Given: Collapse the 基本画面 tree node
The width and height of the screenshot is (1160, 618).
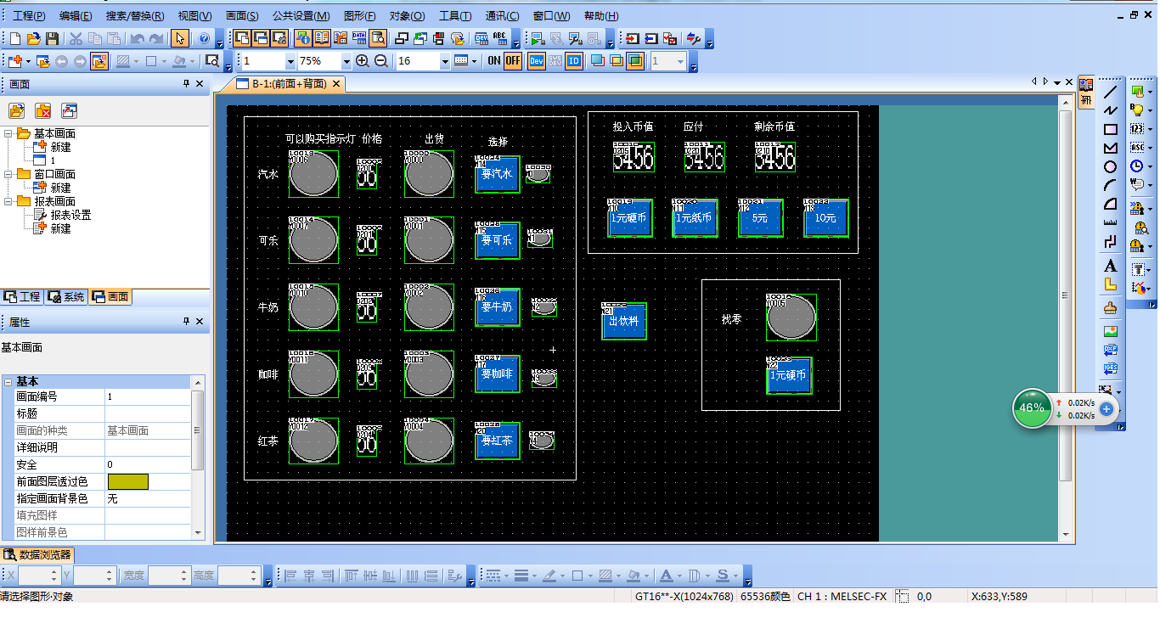Looking at the screenshot, I should (8, 134).
